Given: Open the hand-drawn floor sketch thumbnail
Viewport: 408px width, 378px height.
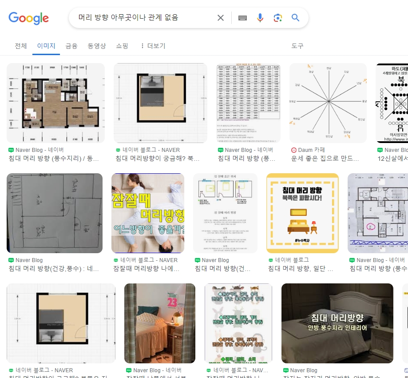Looking at the screenshot, I should pos(55,213).
